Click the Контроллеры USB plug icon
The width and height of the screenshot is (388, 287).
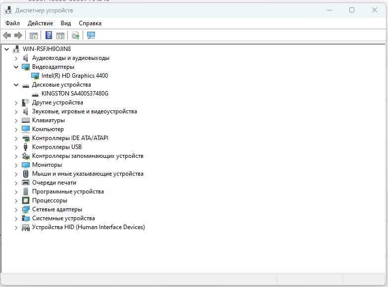25,147
